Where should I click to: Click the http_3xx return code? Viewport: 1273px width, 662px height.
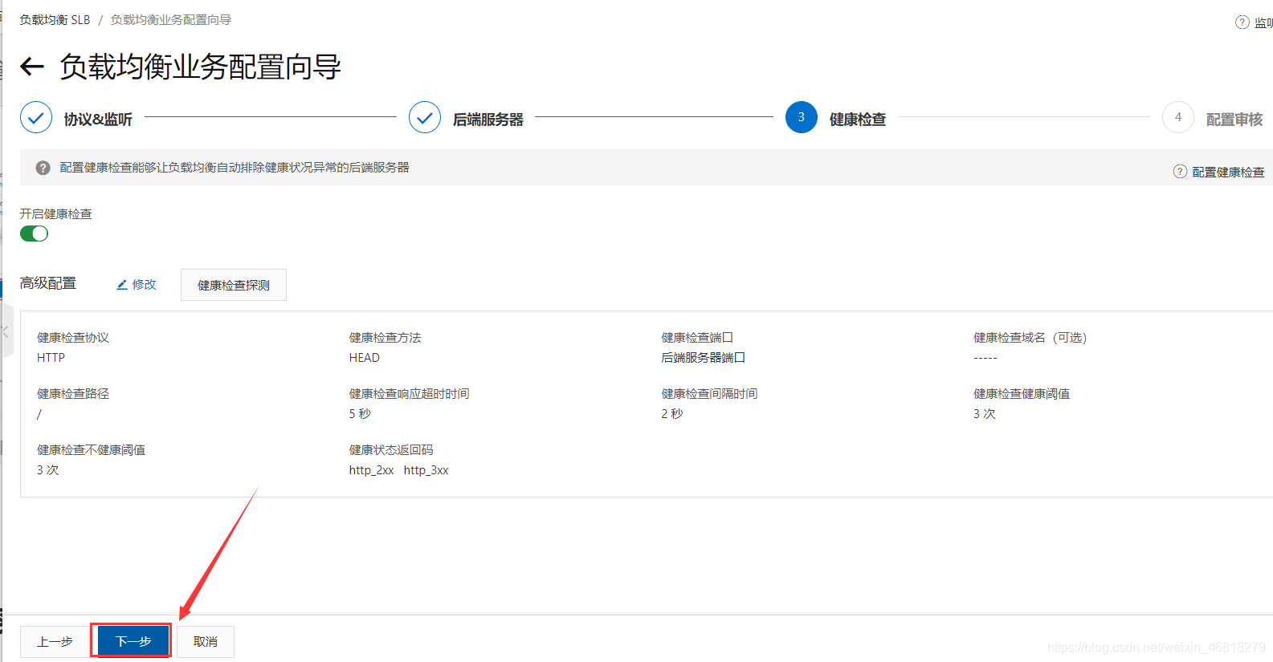[x=426, y=470]
